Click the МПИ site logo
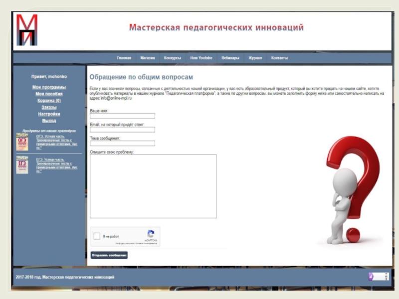Screen dimensions: 399x299 tap(26, 30)
